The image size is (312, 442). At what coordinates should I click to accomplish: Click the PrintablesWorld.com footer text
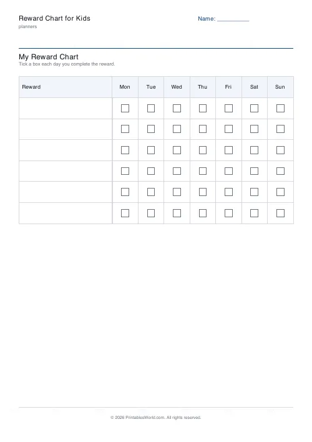click(x=145, y=418)
